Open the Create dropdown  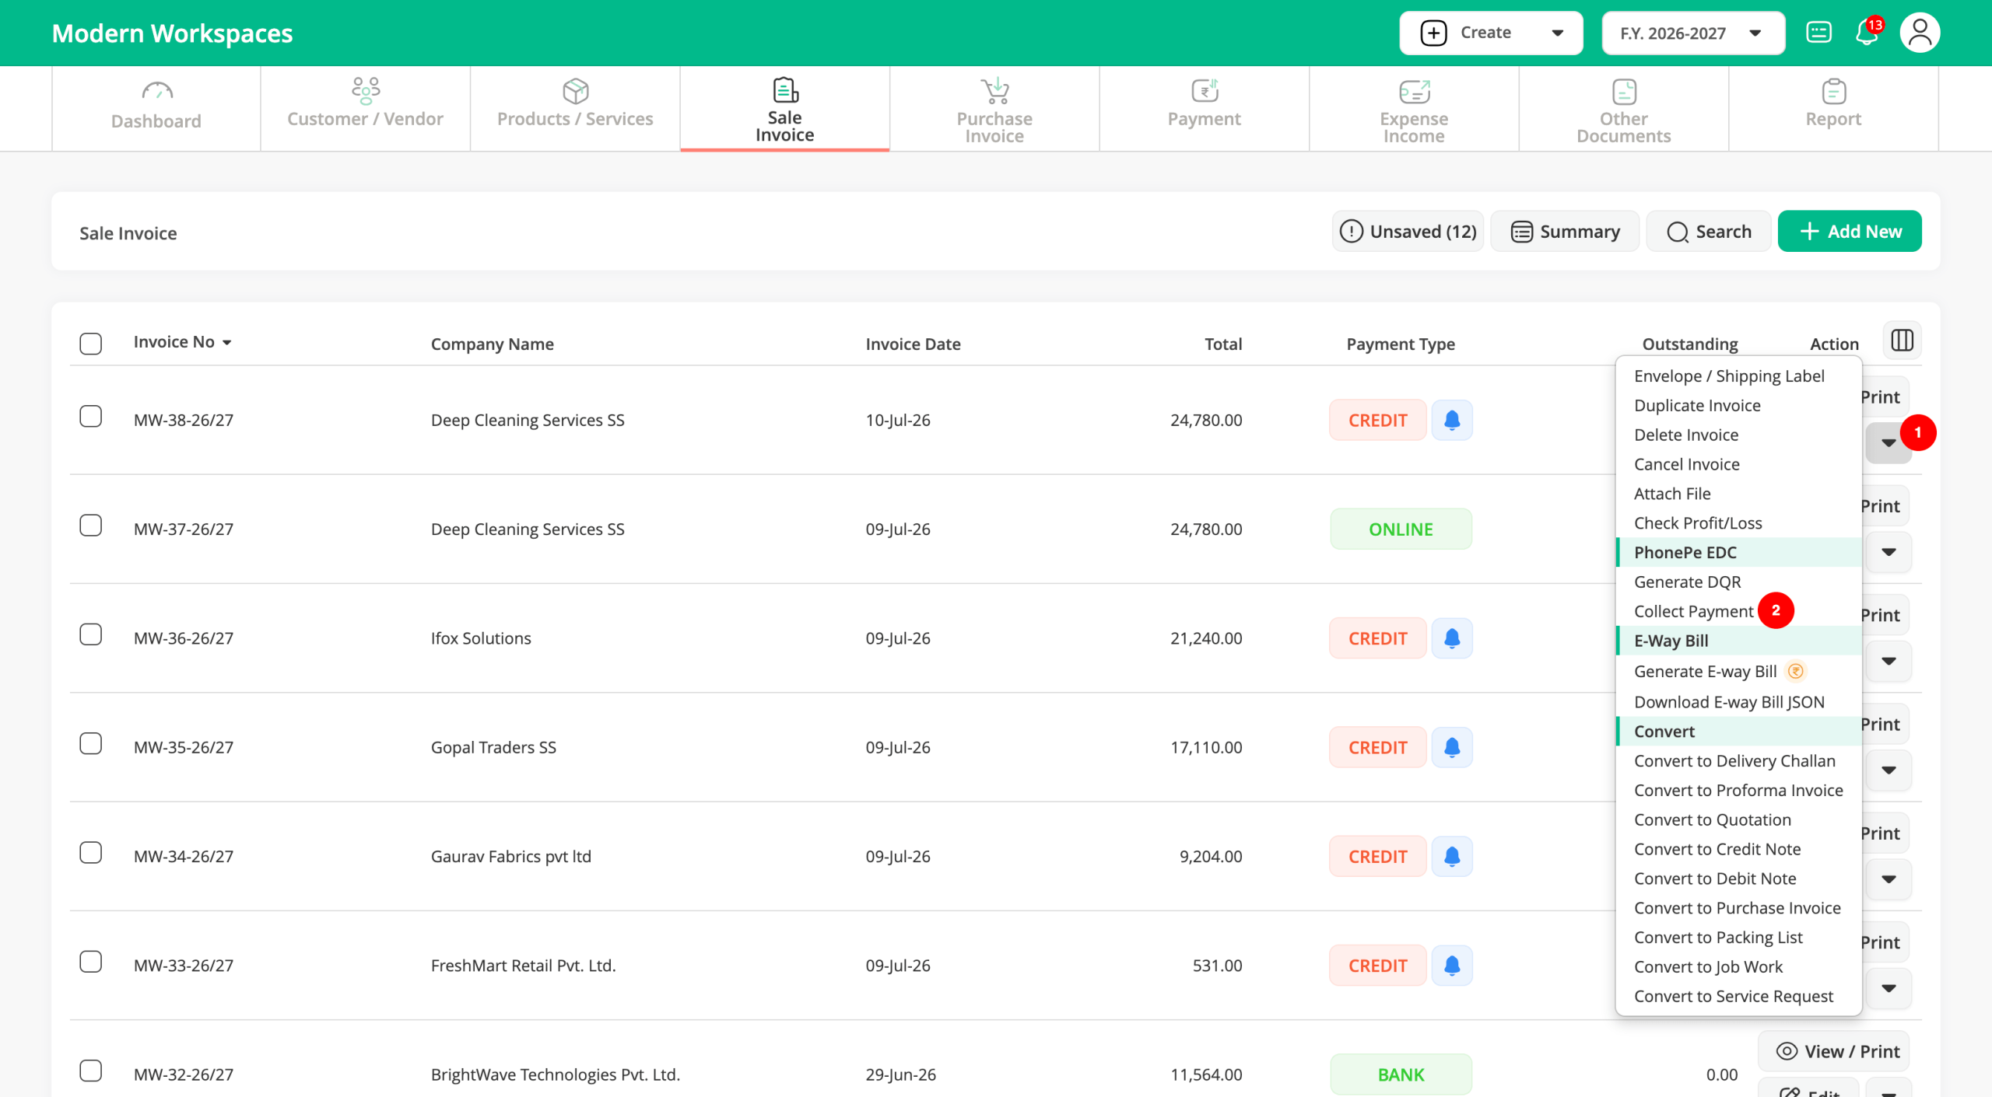(1491, 33)
